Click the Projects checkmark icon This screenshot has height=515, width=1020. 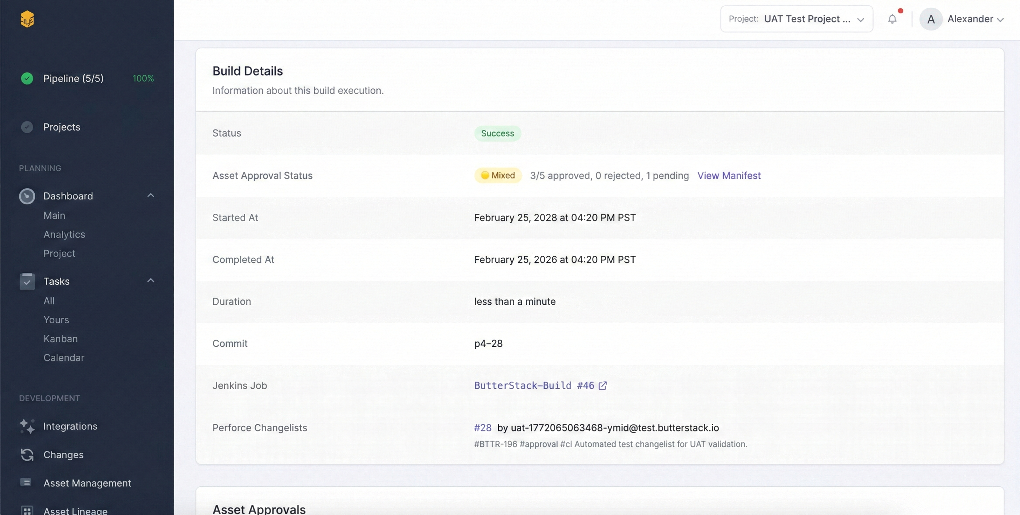tap(26, 127)
